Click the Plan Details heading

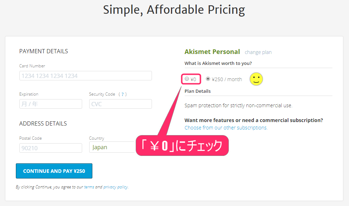click(197, 91)
